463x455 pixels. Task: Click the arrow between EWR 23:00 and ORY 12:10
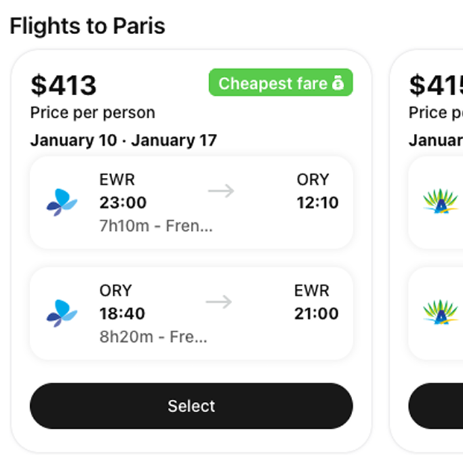pos(221,191)
